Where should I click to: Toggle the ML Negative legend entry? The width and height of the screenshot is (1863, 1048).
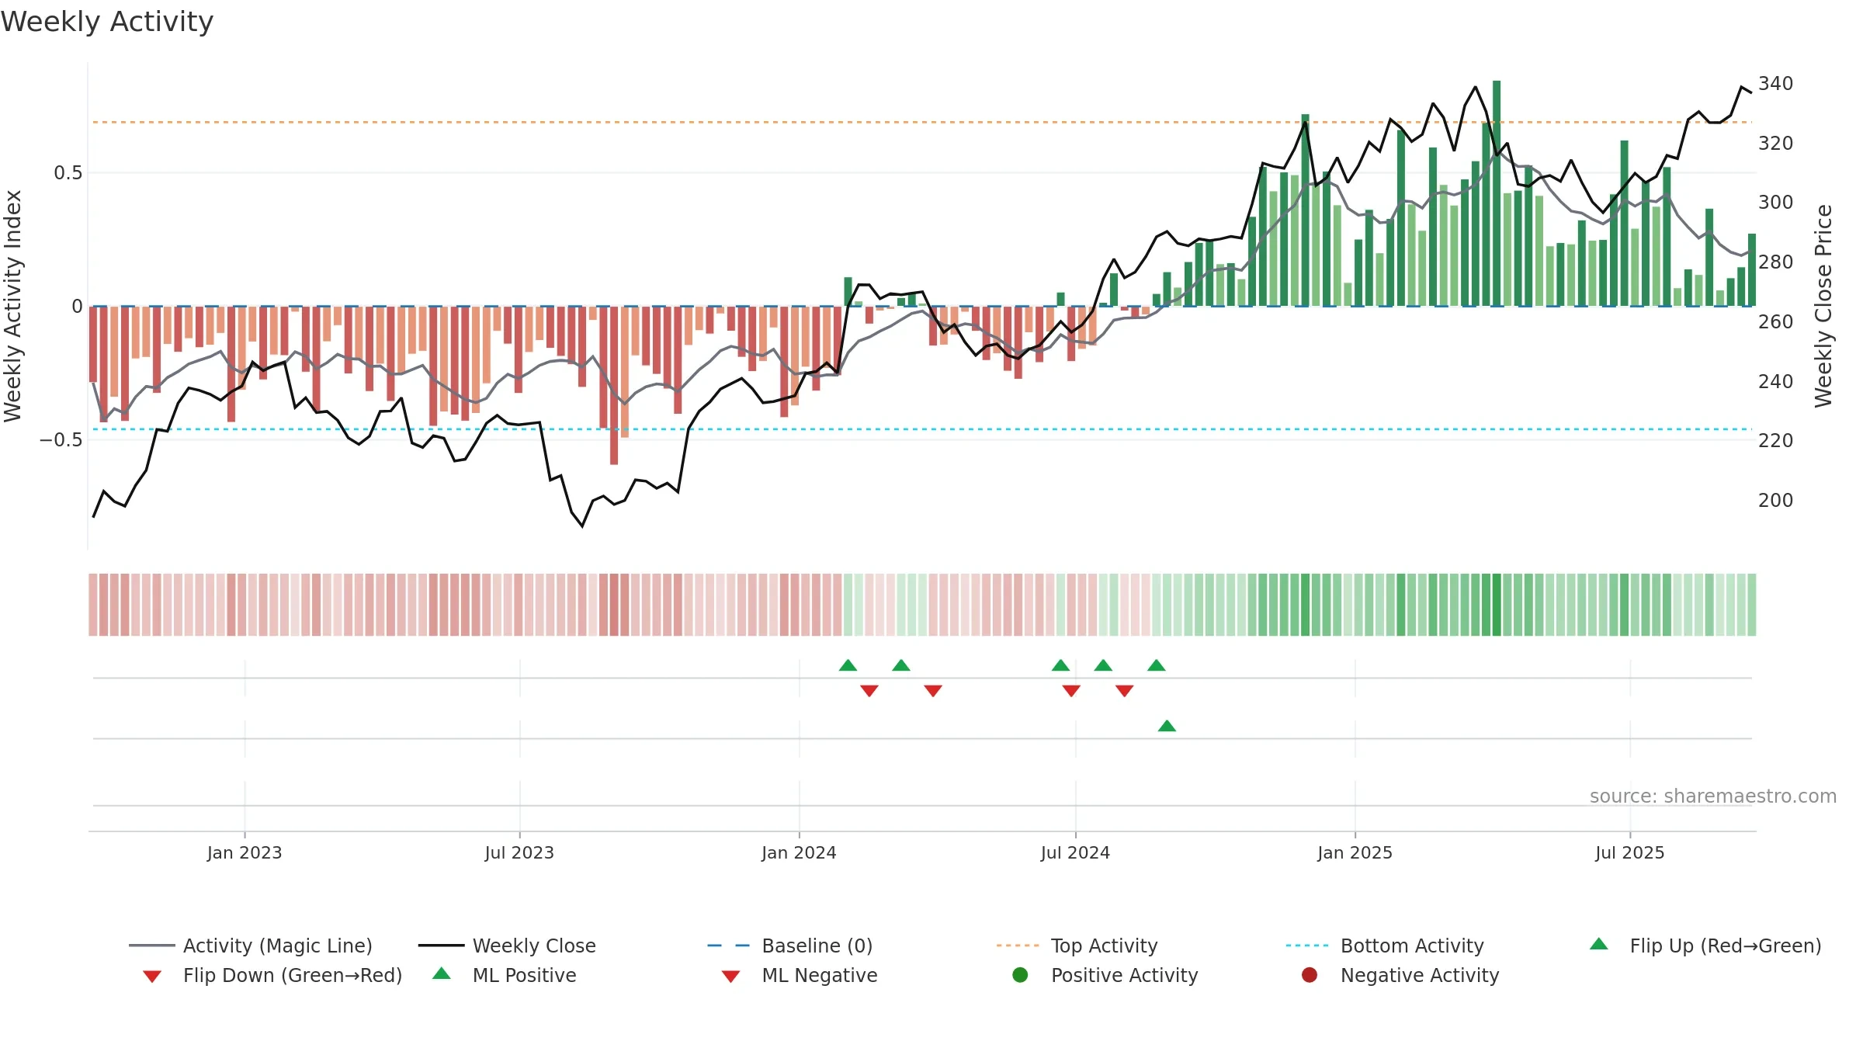coord(800,975)
